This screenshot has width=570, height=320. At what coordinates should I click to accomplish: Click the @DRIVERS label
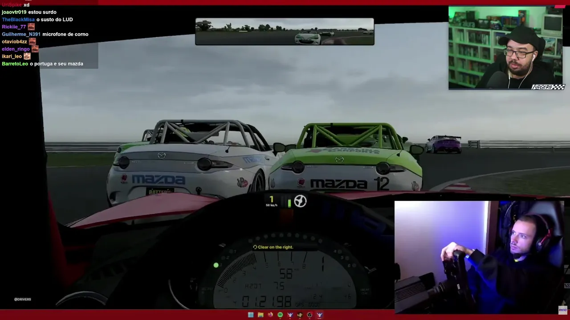22,299
